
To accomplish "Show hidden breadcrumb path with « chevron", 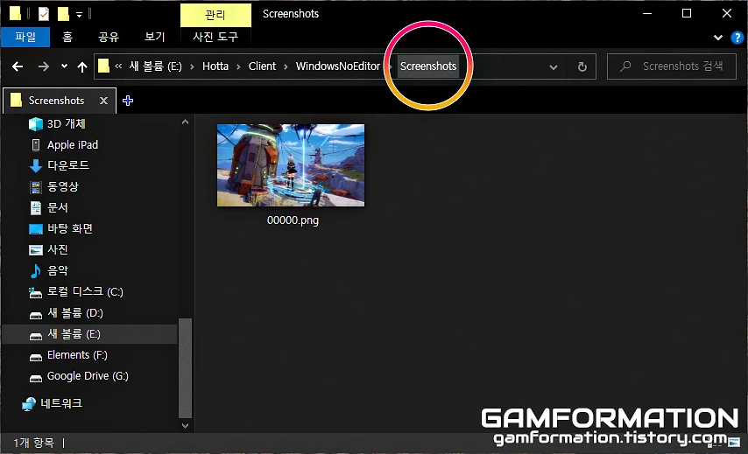I will point(118,66).
